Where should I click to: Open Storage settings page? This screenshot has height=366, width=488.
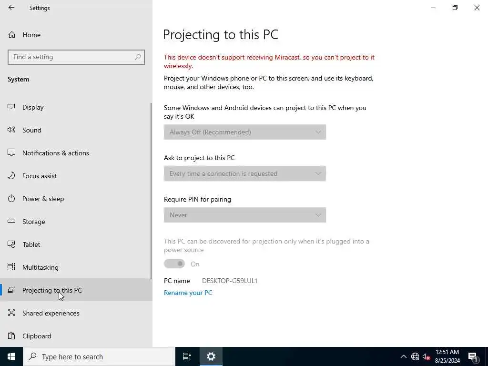tap(76, 222)
